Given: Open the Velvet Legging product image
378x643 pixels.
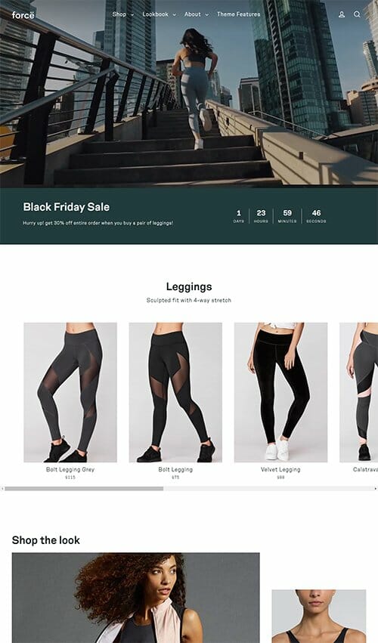Looking at the screenshot, I should (280, 392).
